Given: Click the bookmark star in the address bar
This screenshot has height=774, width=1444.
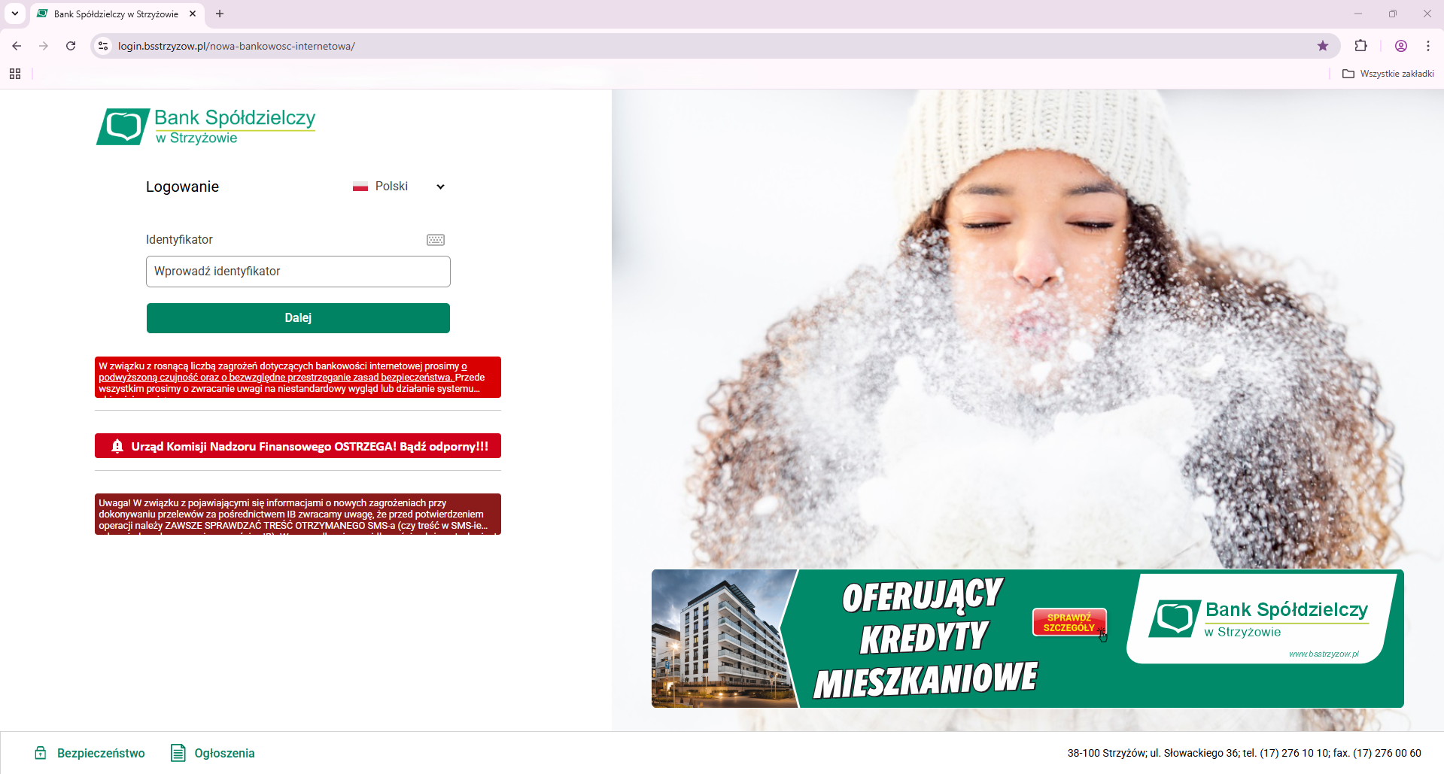Looking at the screenshot, I should [1322, 46].
